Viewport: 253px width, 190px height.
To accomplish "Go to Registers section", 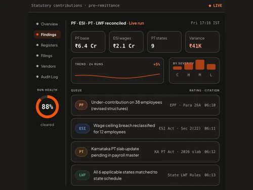I will (x=47, y=45).
